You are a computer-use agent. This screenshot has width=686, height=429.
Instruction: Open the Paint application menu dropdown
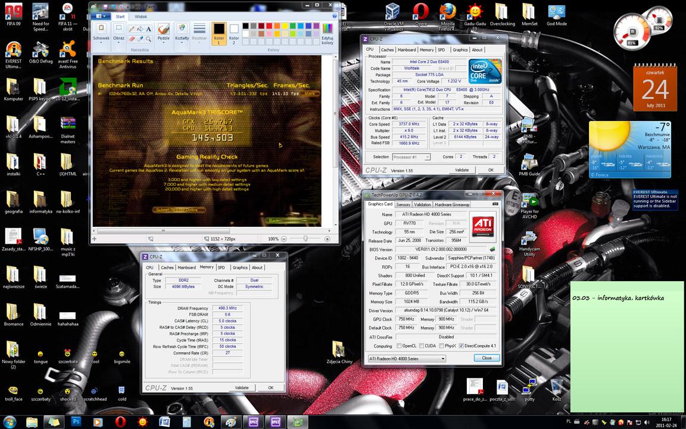(101, 16)
